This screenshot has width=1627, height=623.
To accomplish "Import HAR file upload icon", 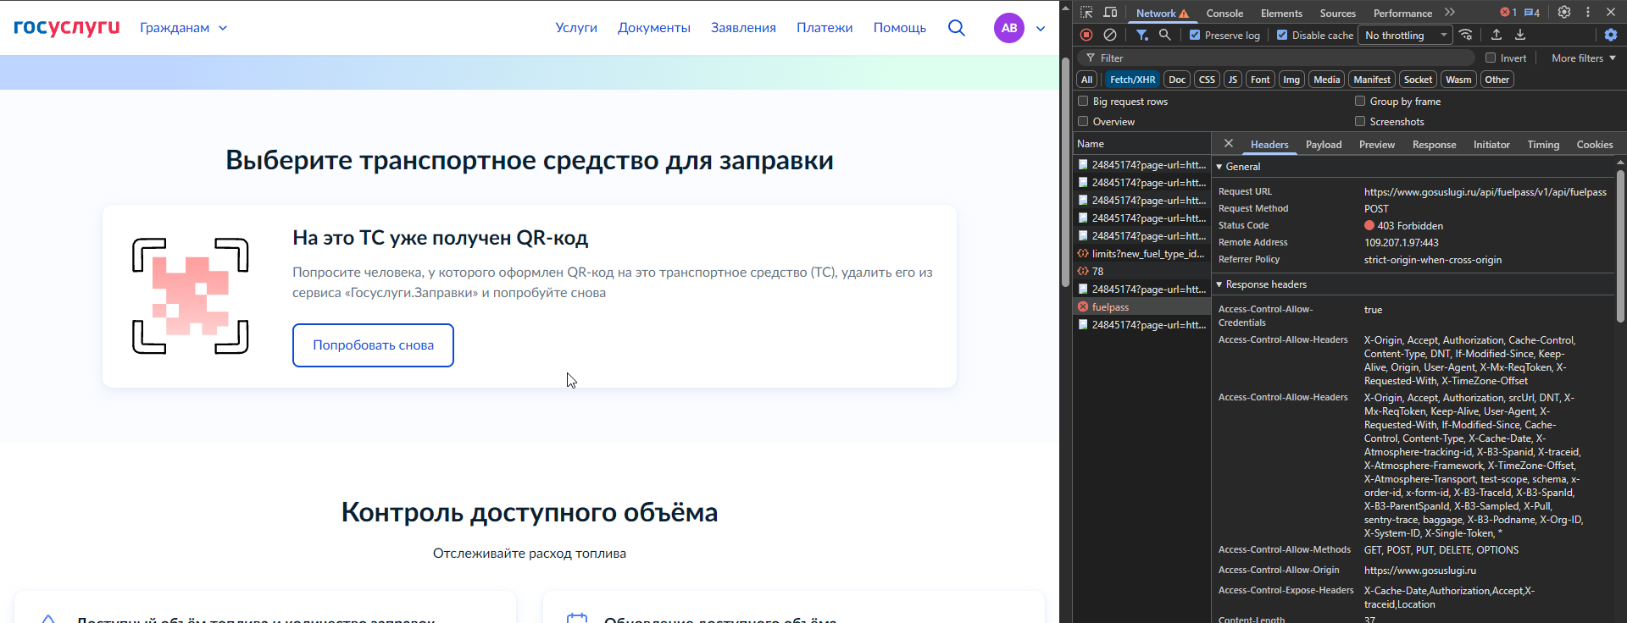I will pyautogui.click(x=1497, y=35).
